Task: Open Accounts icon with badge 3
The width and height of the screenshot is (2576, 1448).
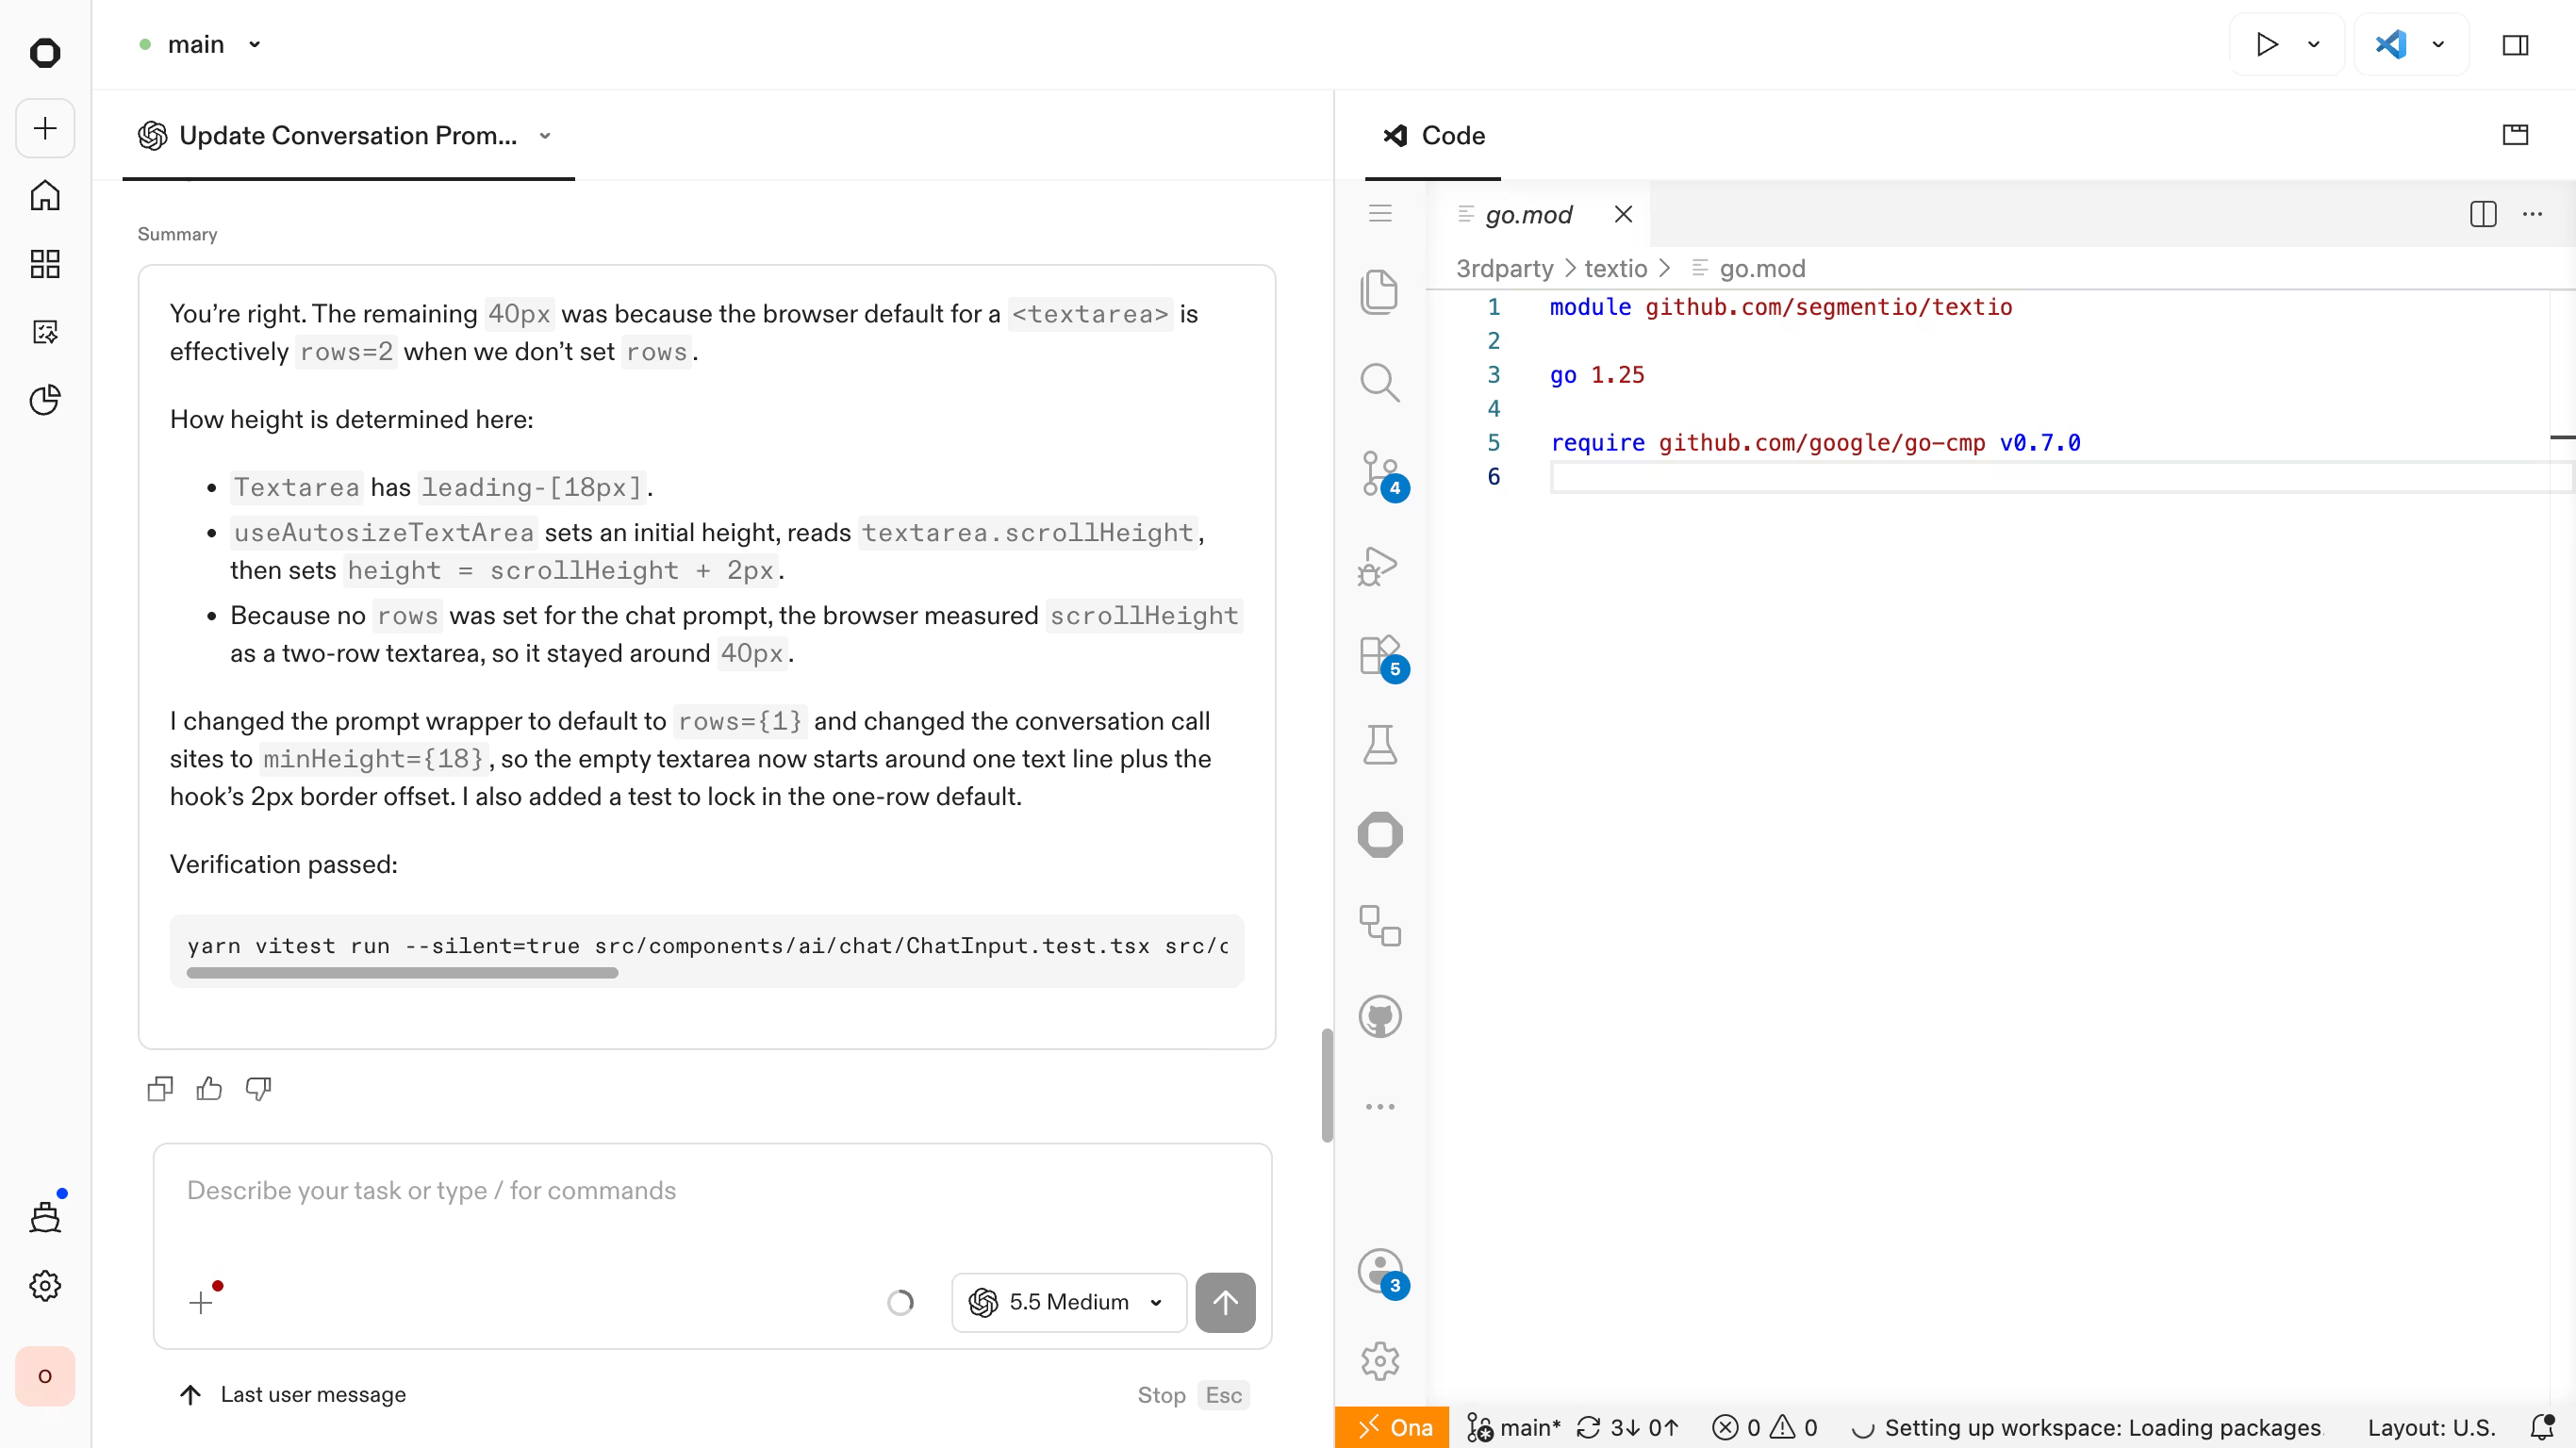Action: 1380,1272
